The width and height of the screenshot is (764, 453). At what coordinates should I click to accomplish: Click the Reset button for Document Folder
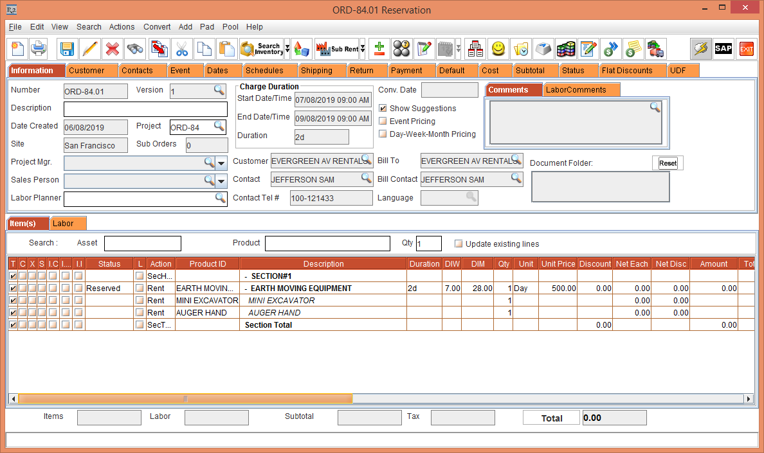click(x=668, y=163)
